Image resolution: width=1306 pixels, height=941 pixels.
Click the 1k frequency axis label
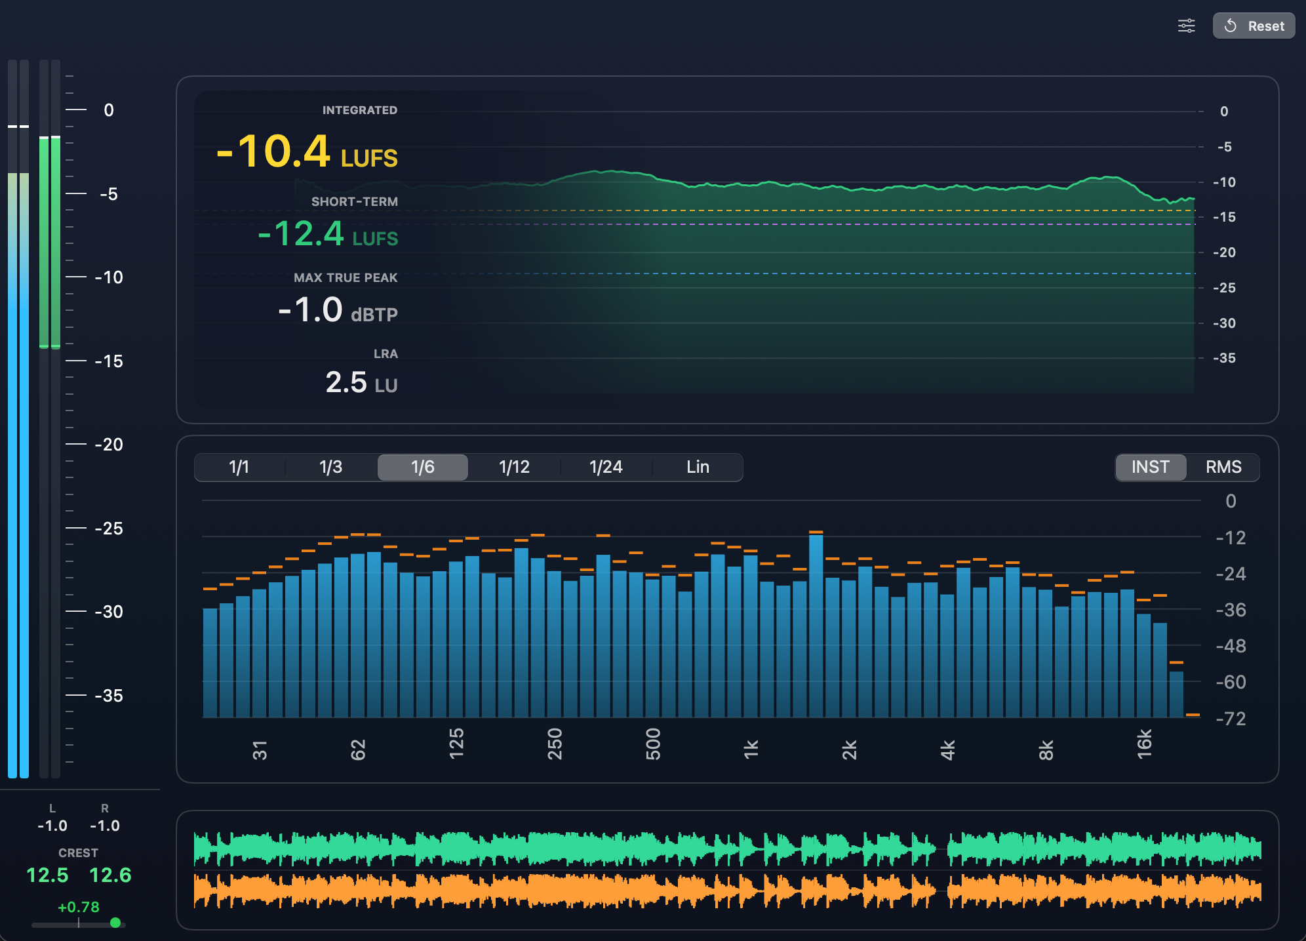pyautogui.click(x=751, y=749)
